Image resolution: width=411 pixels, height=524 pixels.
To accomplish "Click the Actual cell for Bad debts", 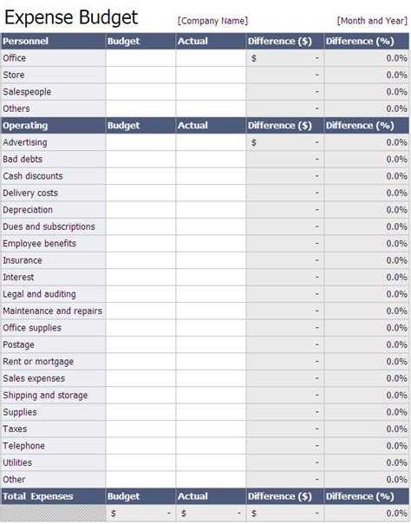I will (211, 159).
